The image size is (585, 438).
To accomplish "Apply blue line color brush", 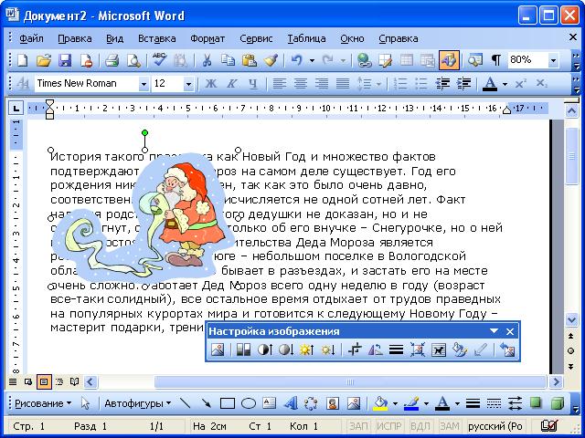I will 411,403.
